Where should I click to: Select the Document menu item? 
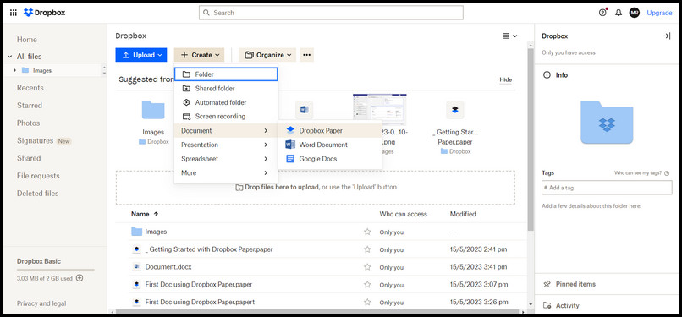[x=226, y=130]
